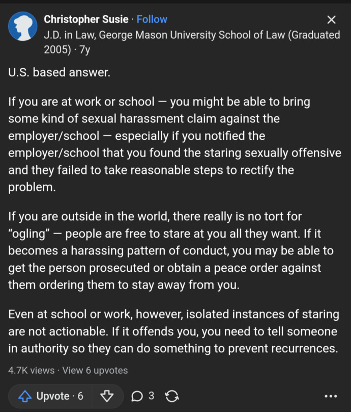The image size is (351, 412).
Task: Click the upvote count 6 beside Upvote
Action: tap(80, 396)
